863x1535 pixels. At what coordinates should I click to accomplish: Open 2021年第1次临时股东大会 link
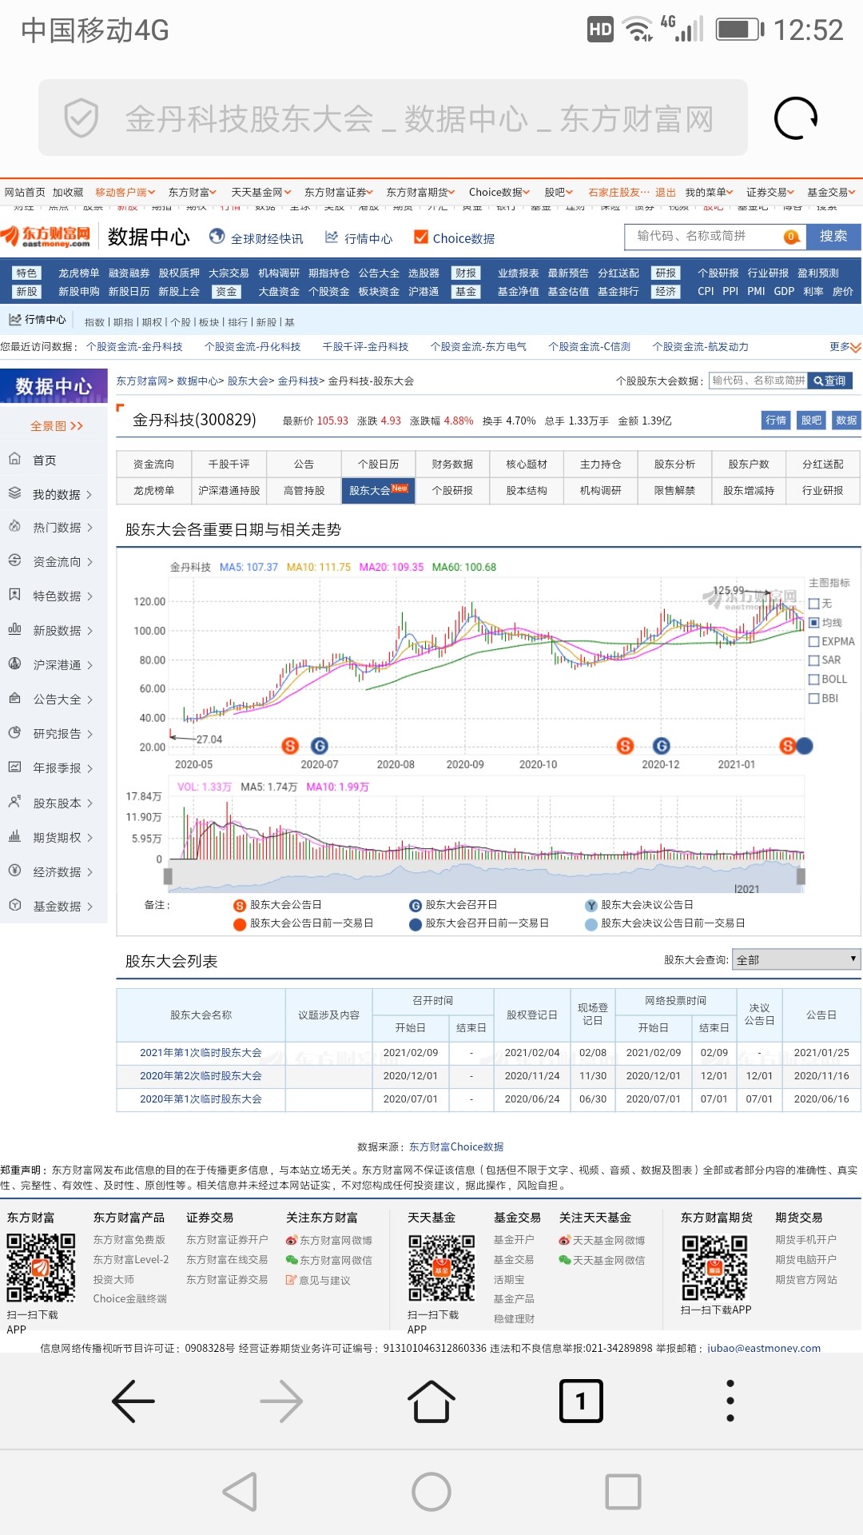click(201, 1052)
